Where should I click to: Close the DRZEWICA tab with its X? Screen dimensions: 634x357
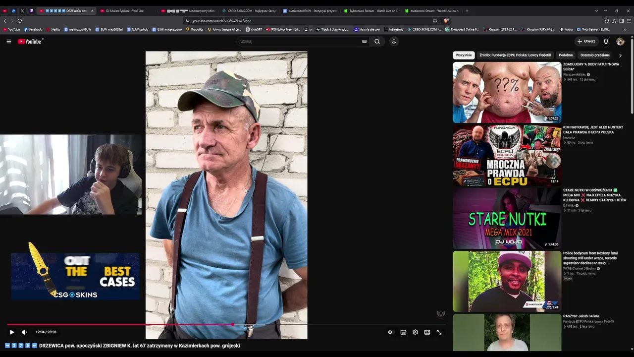[x=92, y=10]
